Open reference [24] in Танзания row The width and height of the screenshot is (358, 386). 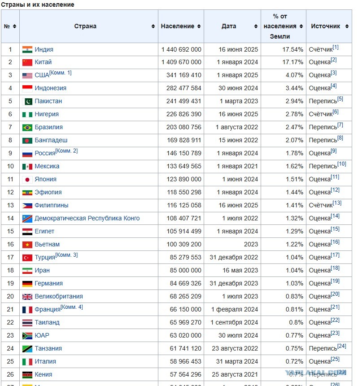pos(341,346)
